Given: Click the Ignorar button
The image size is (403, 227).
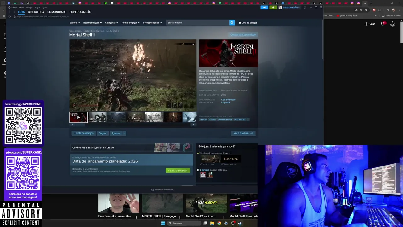Looking at the screenshot, I should (116, 133).
